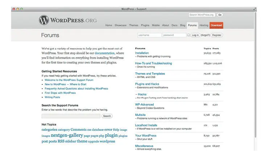Open the Mobile nav item
This screenshot has height=151, width=268.
coord(156,25)
